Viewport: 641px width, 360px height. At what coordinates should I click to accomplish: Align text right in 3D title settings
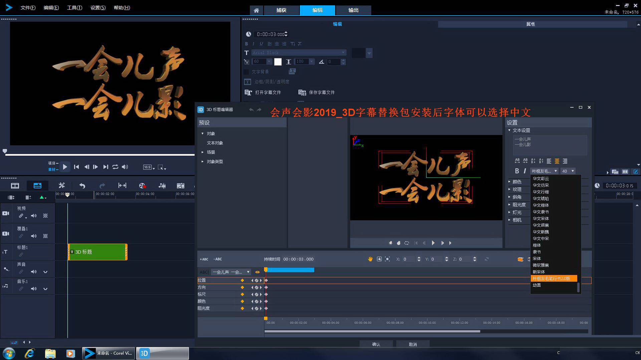tap(565, 161)
